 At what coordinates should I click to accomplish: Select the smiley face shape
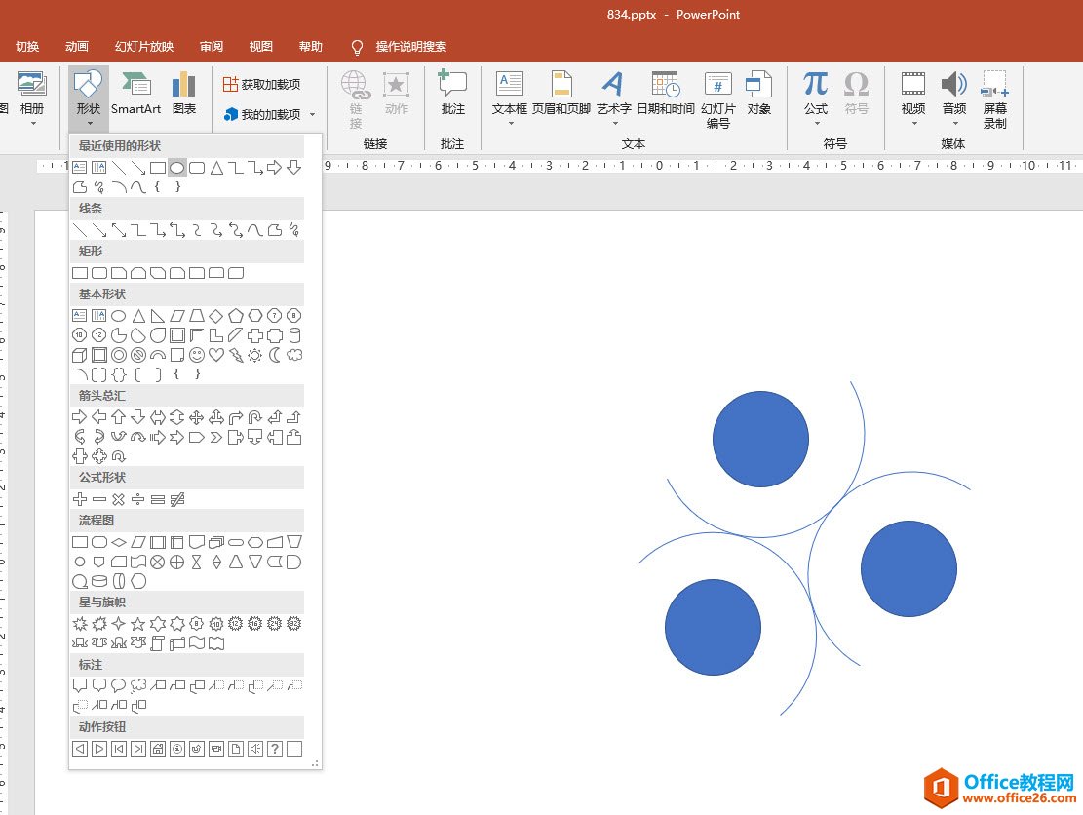pyautogui.click(x=197, y=355)
